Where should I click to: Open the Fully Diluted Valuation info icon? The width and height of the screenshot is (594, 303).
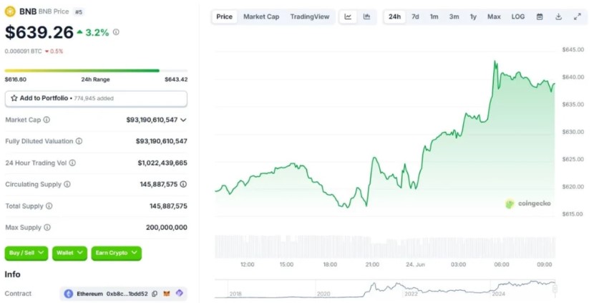pos(79,141)
